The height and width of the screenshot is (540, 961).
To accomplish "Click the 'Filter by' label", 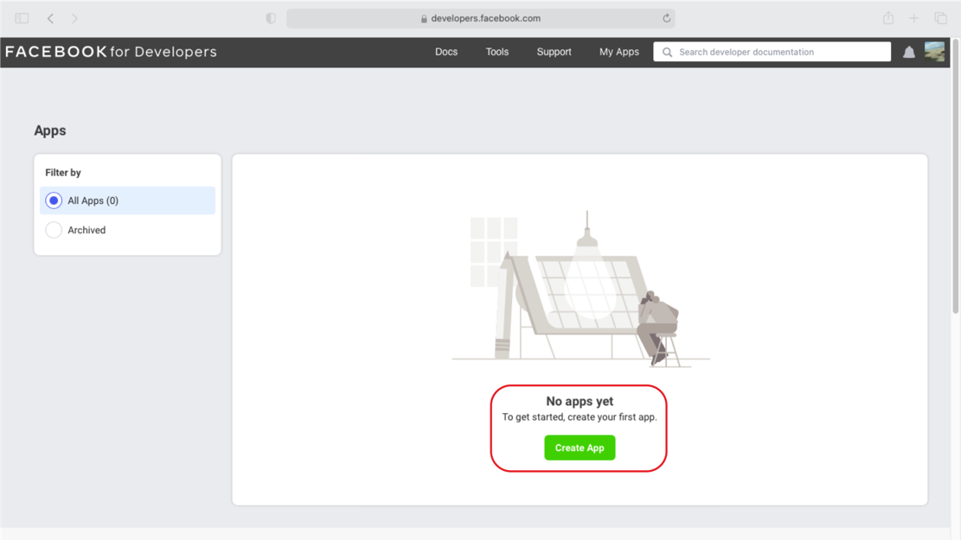I will (63, 173).
